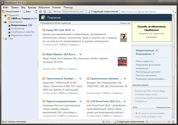Click the CWER.ru feed icon in the tree
The height and width of the screenshot is (125, 178).
click(x=9, y=18)
